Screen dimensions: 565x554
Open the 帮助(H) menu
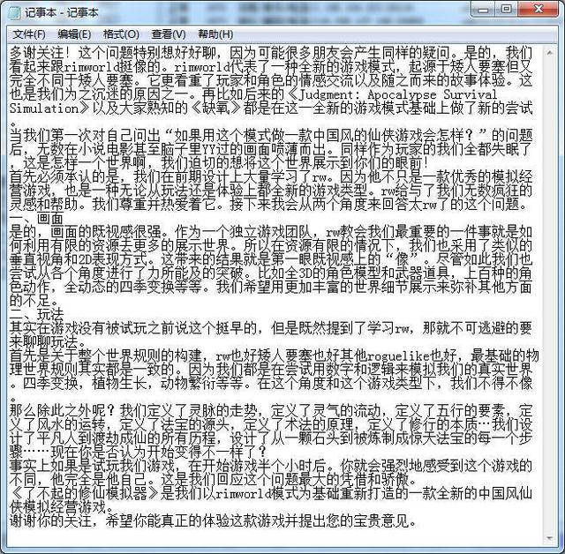coord(215,34)
